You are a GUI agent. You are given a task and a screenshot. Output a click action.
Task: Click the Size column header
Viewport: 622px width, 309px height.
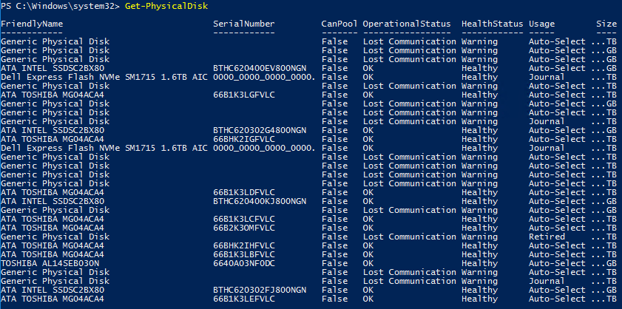[x=606, y=24]
